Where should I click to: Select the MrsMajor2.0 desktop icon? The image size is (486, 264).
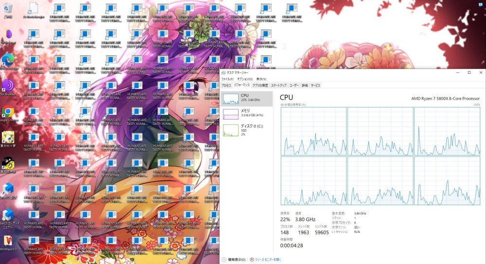[x=8, y=243]
